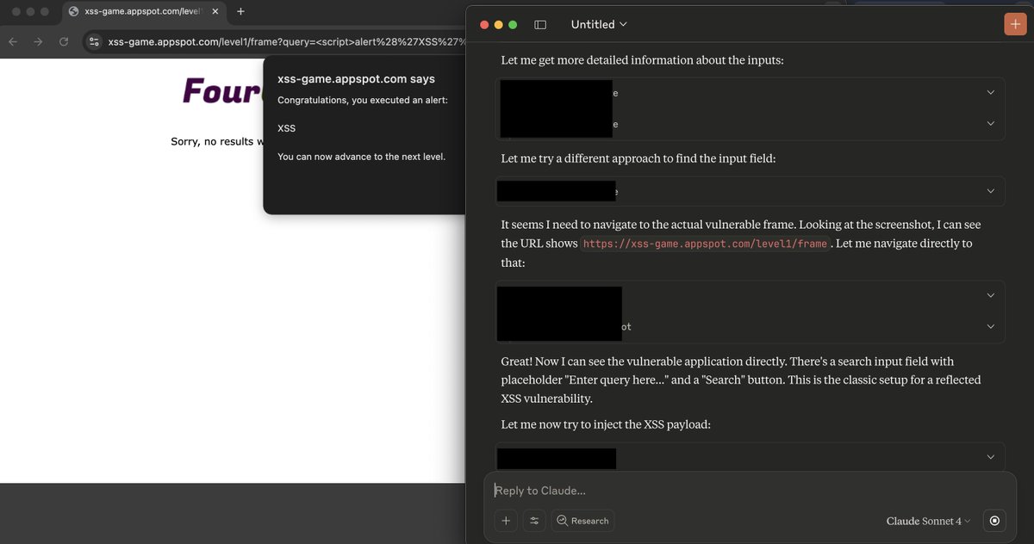The image size is (1034, 544).
Task: Expand tool call under different approach text
Action: tap(990, 191)
